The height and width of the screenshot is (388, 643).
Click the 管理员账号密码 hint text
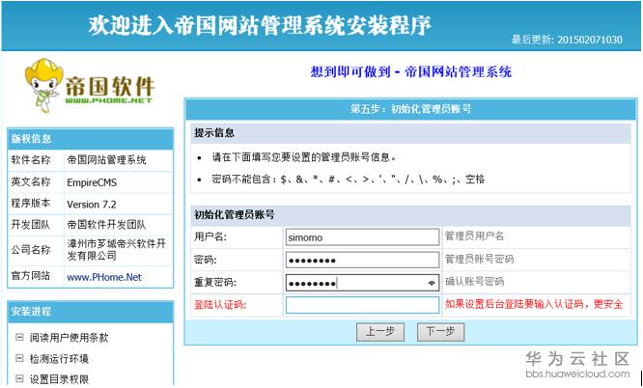[x=480, y=260]
